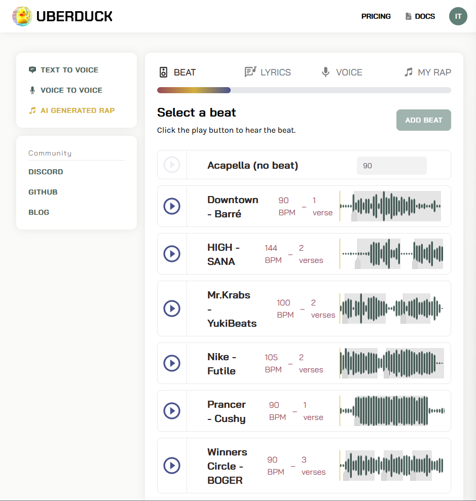
Task: Click the Acapella BPM input field
Action: 391,166
